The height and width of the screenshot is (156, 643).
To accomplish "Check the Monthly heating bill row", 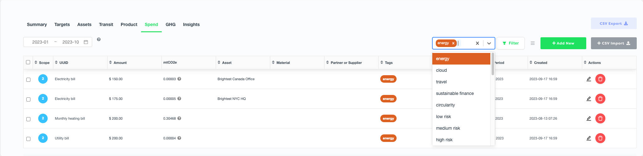I will tap(29, 119).
